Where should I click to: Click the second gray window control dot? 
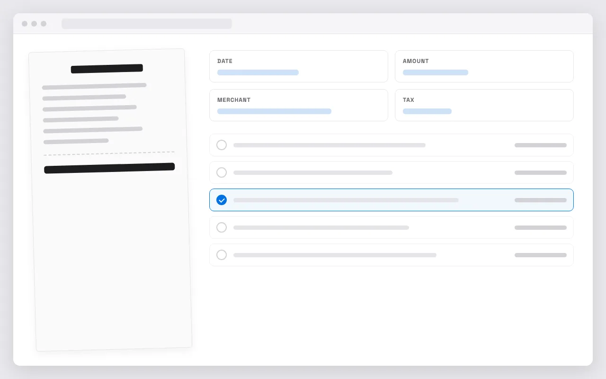[x=34, y=24]
